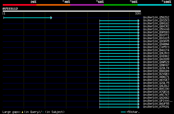The width and height of the screenshot is (174, 114).
Task: Select the UniRef100_Q8W0Q7 subject label
Action: (156, 65)
